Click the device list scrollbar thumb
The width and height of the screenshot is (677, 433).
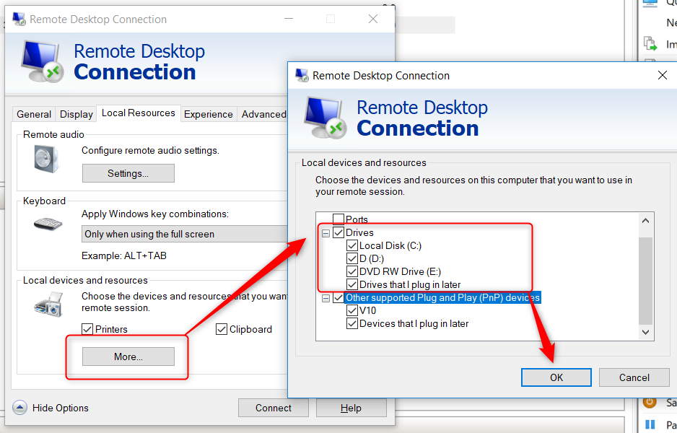(x=645, y=281)
